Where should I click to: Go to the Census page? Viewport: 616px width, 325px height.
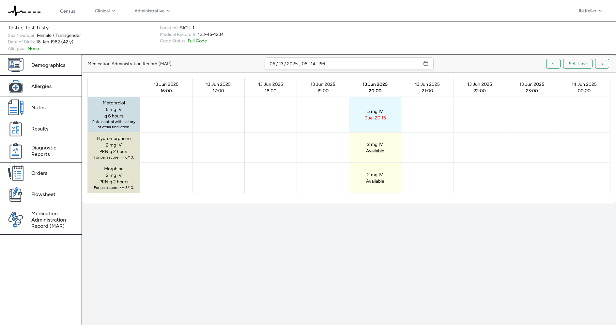coord(68,11)
